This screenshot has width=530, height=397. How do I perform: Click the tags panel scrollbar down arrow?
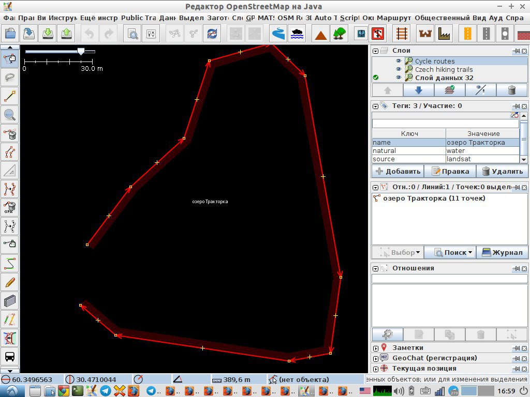pyautogui.click(x=524, y=160)
